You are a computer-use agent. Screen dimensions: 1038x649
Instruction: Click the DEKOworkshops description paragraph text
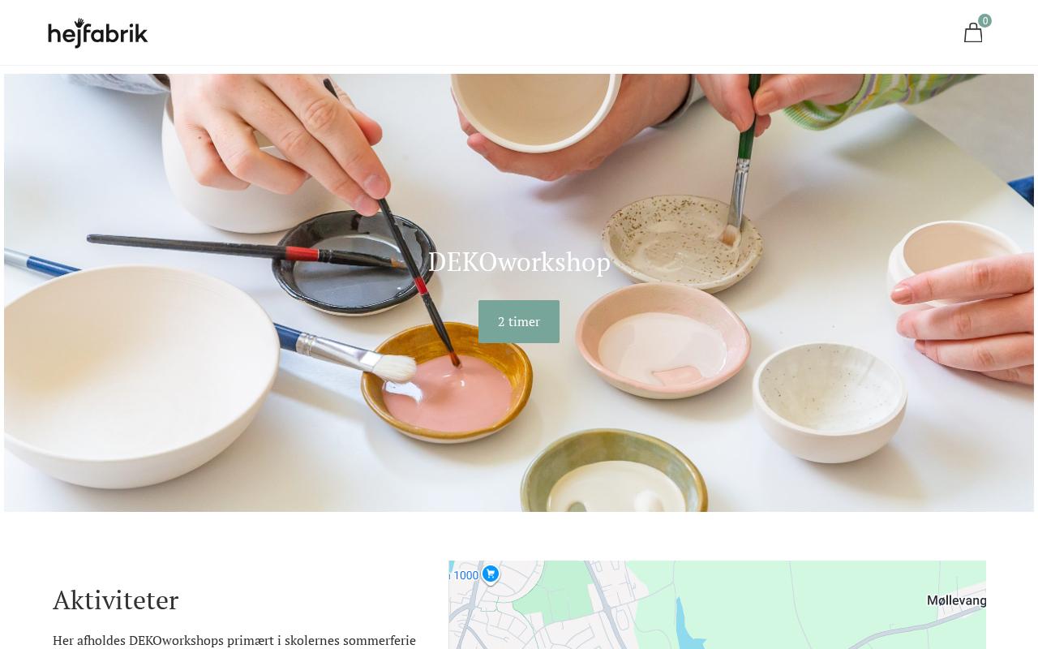point(234,640)
